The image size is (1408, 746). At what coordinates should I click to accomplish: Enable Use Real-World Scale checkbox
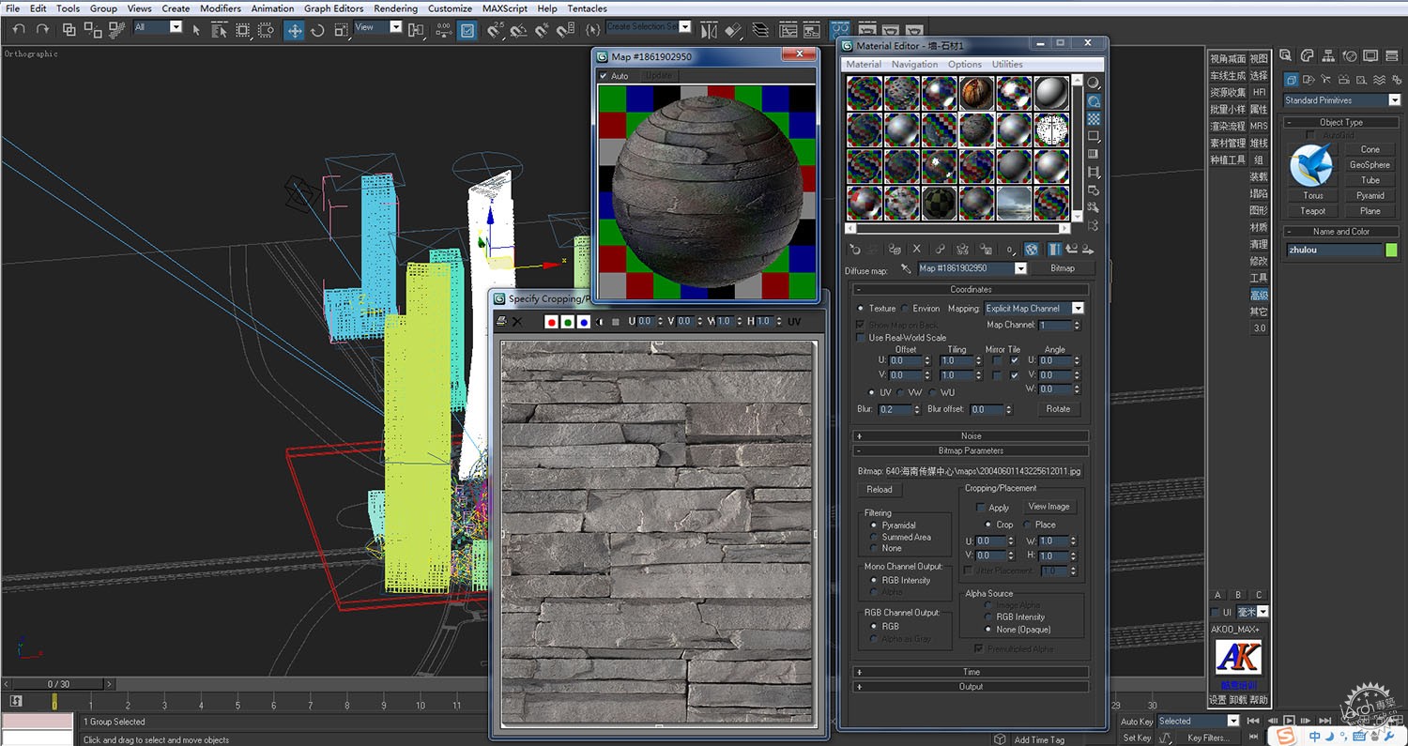[861, 338]
